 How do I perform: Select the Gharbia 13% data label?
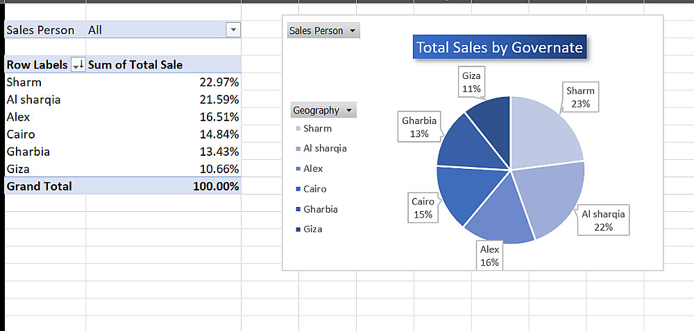point(419,127)
